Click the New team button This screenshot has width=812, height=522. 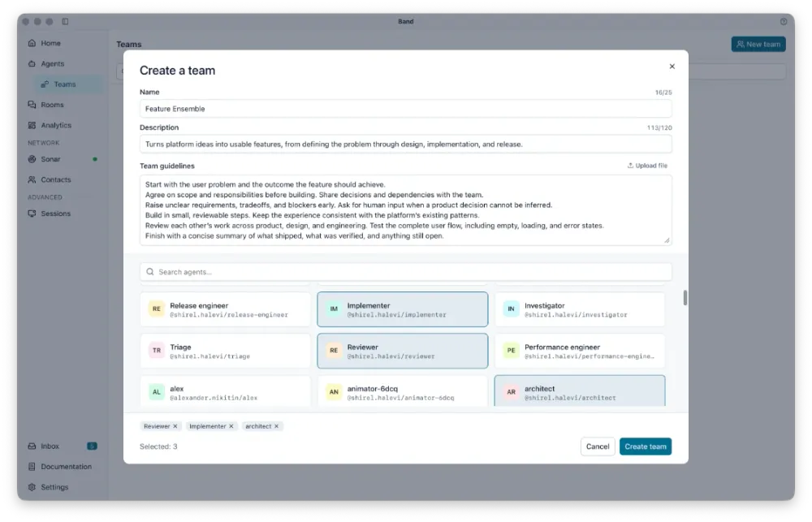point(758,44)
